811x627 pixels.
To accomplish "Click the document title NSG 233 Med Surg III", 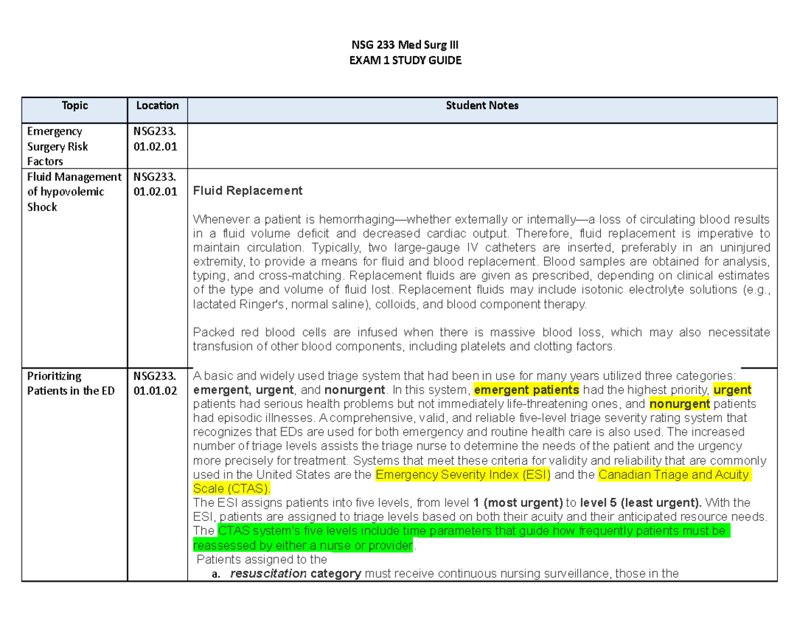I will [x=404, y=45].
